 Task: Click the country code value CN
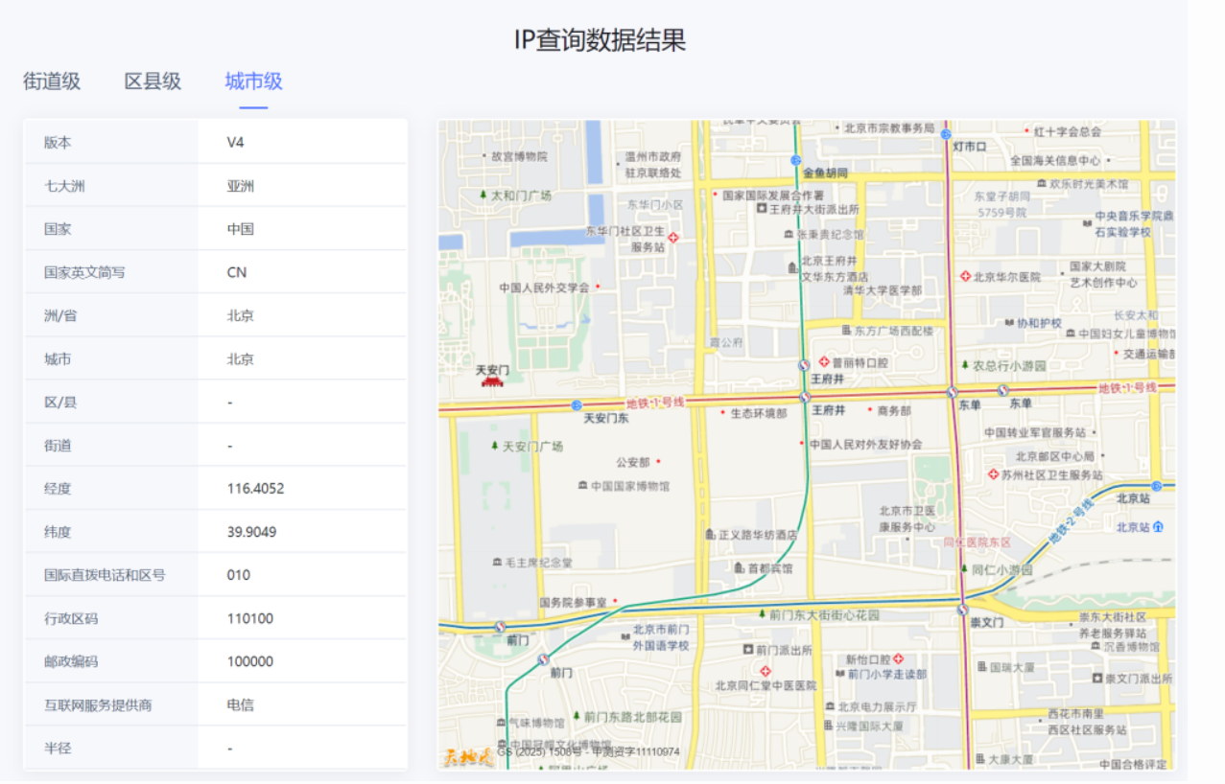(237, 272)
